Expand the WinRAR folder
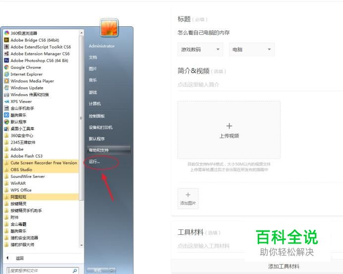Screen dimensions: 343x274 click(x=41, y=183)
